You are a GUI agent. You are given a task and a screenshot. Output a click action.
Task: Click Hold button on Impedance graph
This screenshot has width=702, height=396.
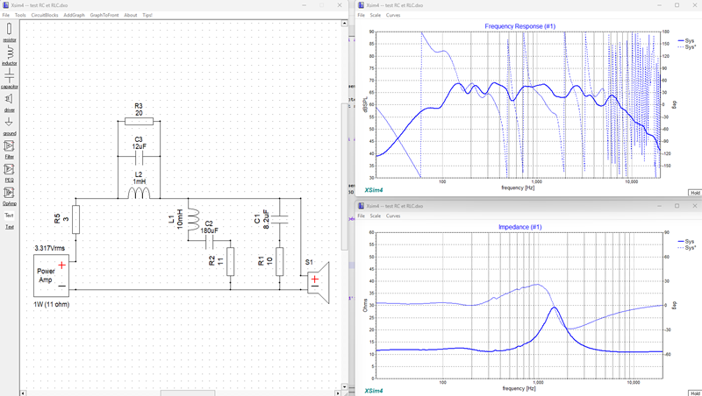[x=695, y=393]
